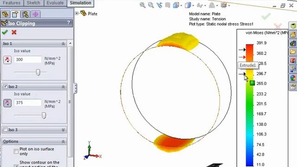Select the Previous View tool
This screenshot has height=167, width=297.
tap(159, 5)
